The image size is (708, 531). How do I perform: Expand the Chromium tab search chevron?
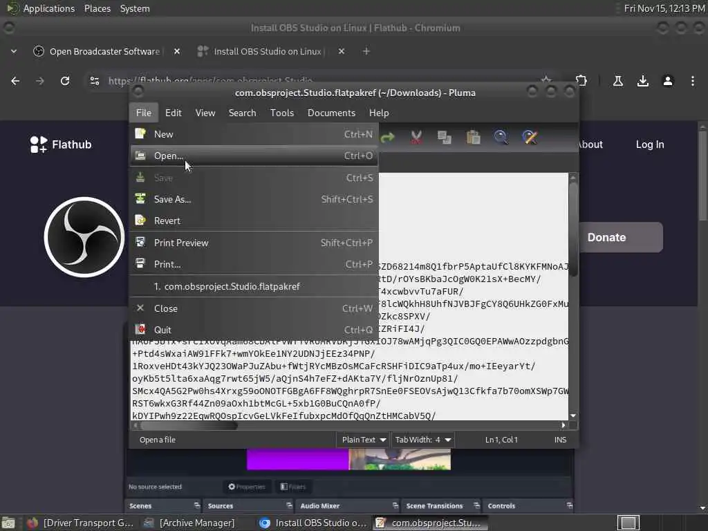14,51
